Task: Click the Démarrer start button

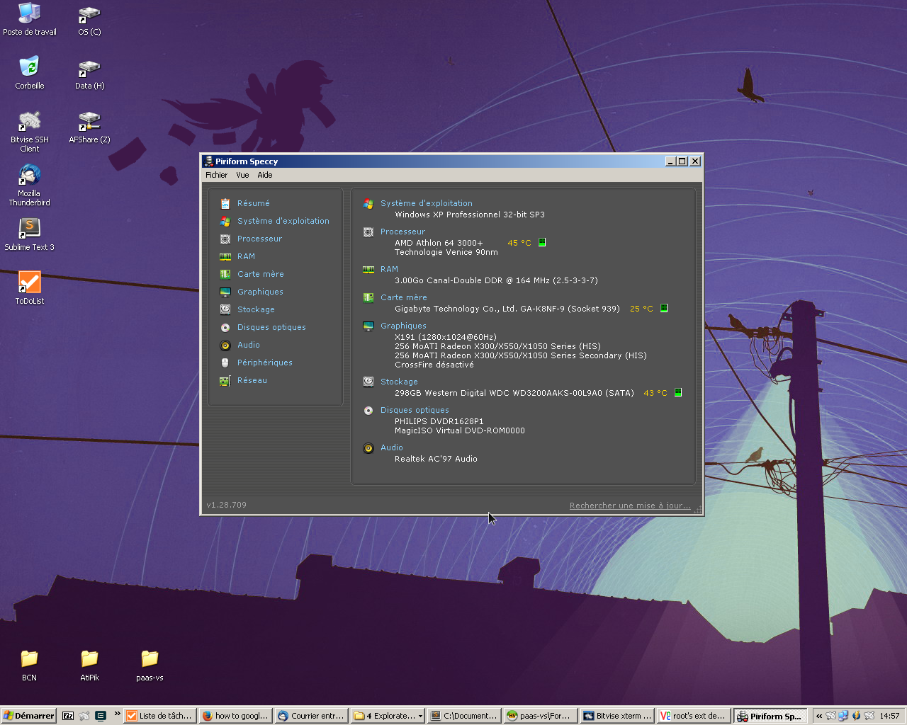Action: pos(29,716)
